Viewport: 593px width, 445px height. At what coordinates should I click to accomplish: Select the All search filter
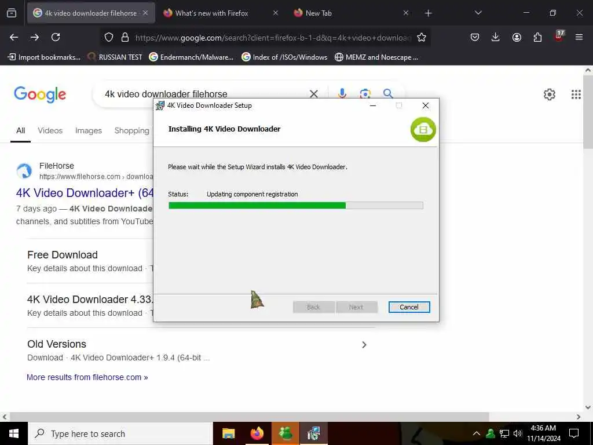(20, 130)
